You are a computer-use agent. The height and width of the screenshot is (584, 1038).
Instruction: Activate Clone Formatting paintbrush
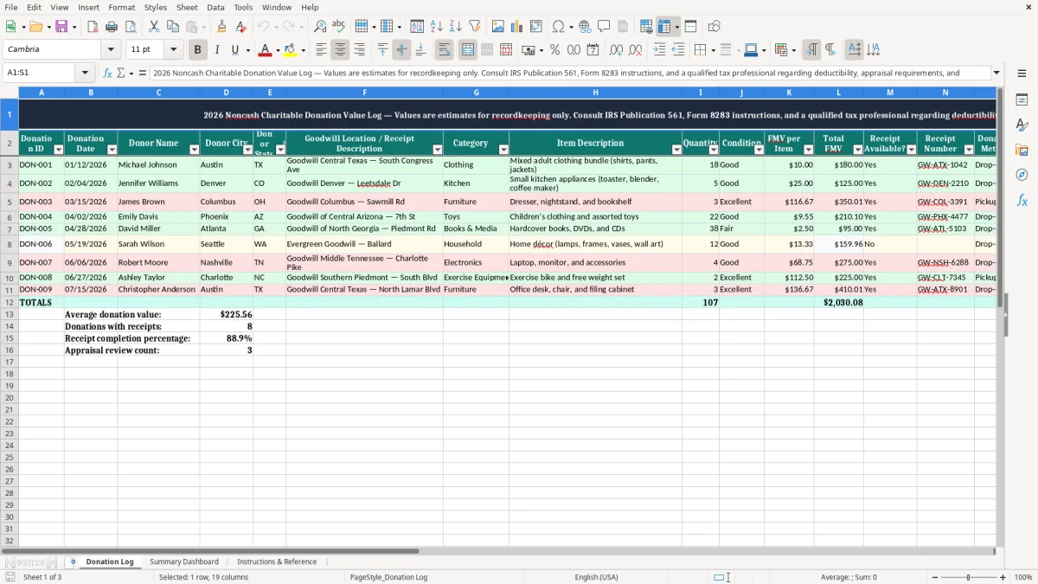click(221, 27)
